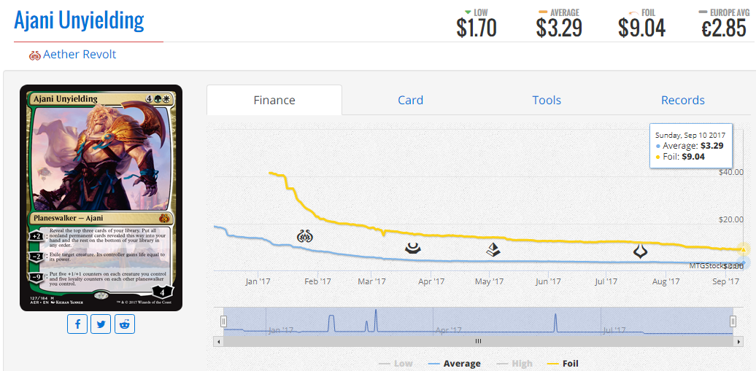Screen dimensions: 756x371
Task: Click the Average endpoint marker on the chart
Action: (x=743, y=262)
